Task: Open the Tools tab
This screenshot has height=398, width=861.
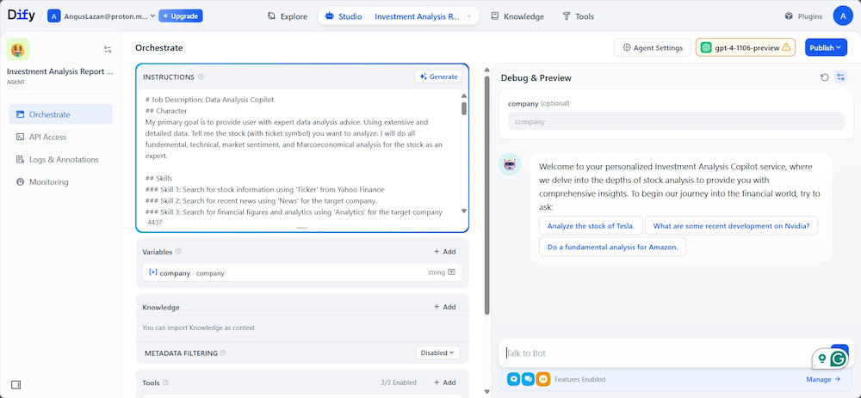Action: click(x=579, y=16)
